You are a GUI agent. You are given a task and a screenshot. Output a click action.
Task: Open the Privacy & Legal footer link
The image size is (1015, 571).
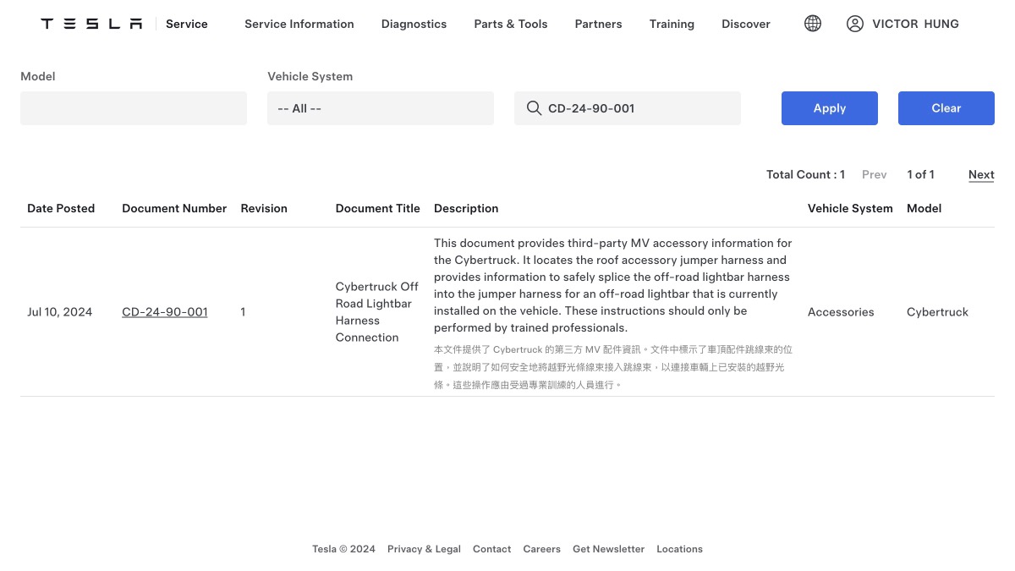point(424,549)
